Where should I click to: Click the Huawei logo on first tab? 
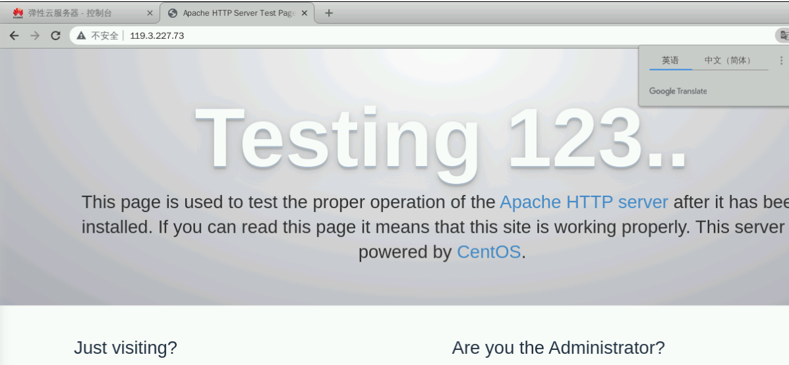[x=18, y=14]
